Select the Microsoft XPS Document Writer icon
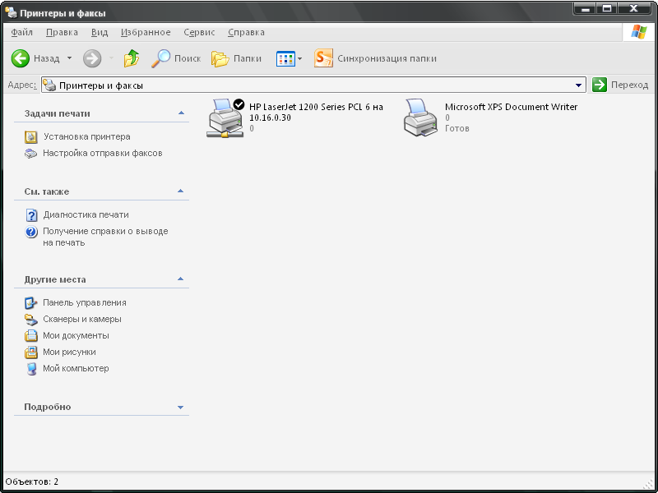Image resolution: width=658 pixels, height=493 pixels. coord(420,117)
